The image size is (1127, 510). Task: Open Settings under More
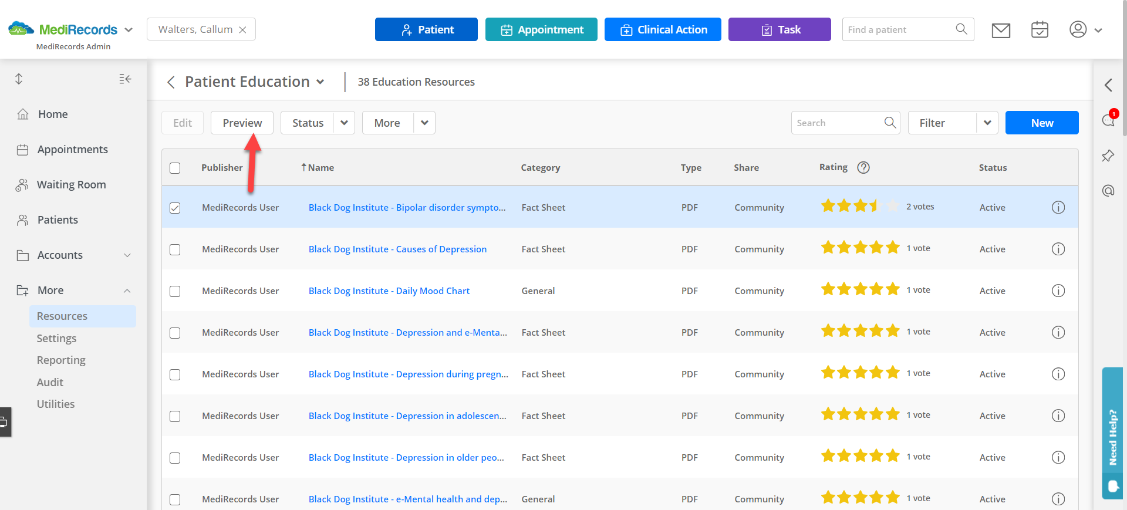[56, 338]
